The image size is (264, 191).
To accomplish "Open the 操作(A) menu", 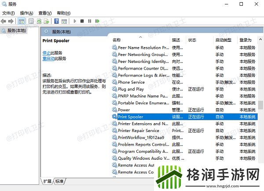I will (27, 13).
